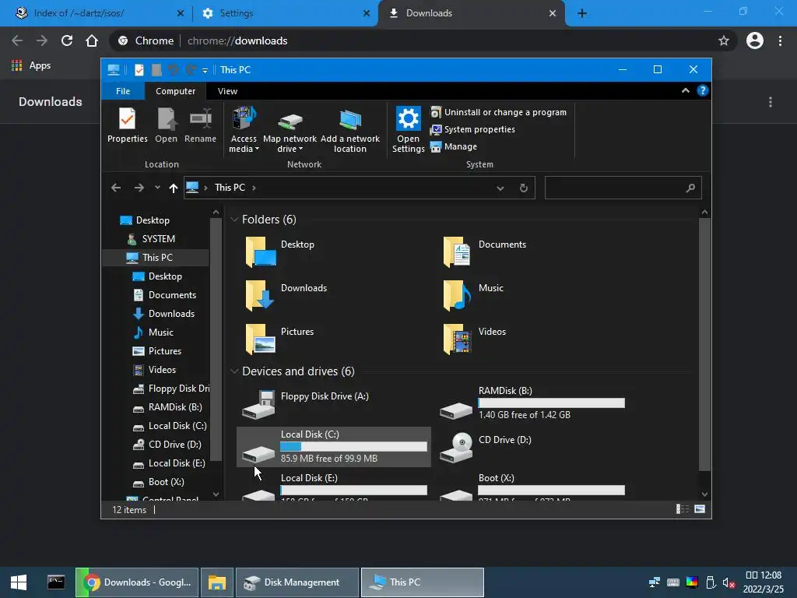Click the Local Disk (C:) usage bar

coord(354,446)
